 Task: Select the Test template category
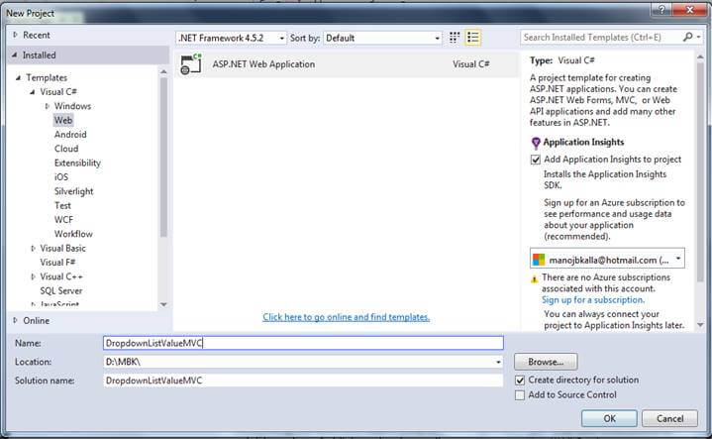62,205
